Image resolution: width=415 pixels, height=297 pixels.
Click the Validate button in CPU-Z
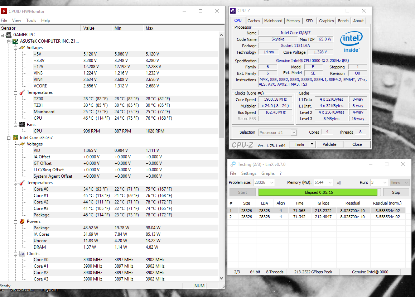click(329, 144)
